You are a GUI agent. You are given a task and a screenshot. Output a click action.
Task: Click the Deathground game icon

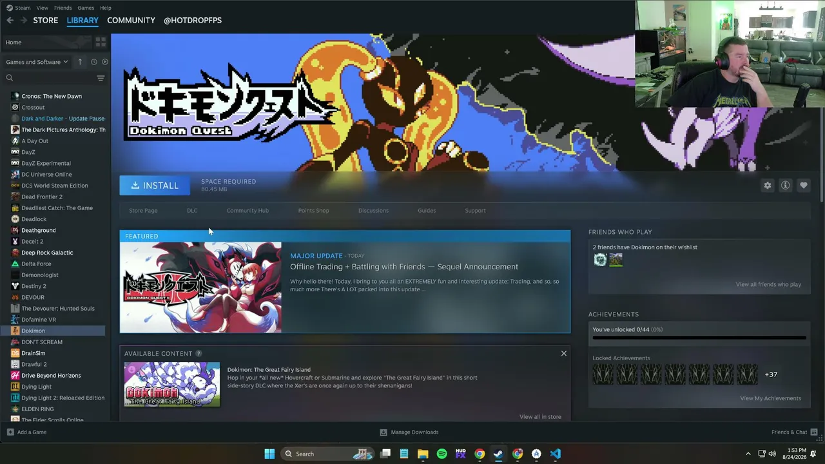[x=15, y=230]
